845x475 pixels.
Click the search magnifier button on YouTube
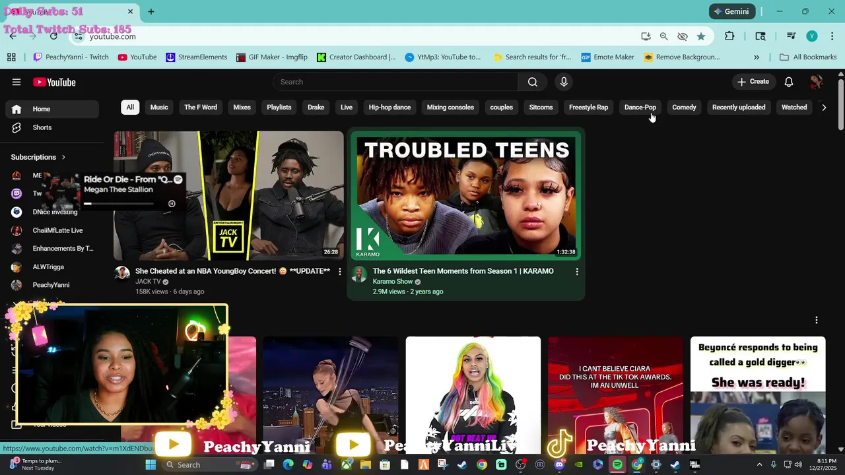tap(533, 82)
